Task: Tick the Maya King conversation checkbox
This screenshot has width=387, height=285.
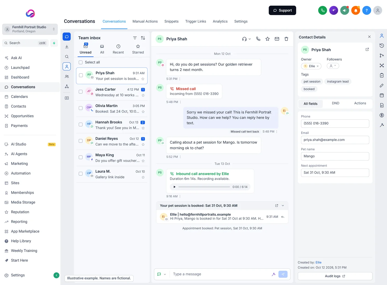Action: 80,157
